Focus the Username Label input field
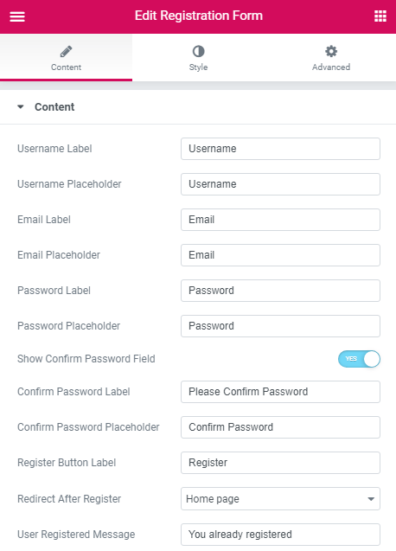This screenshot has width=396, height=551. pyautogui.click(x=280, y=149)
